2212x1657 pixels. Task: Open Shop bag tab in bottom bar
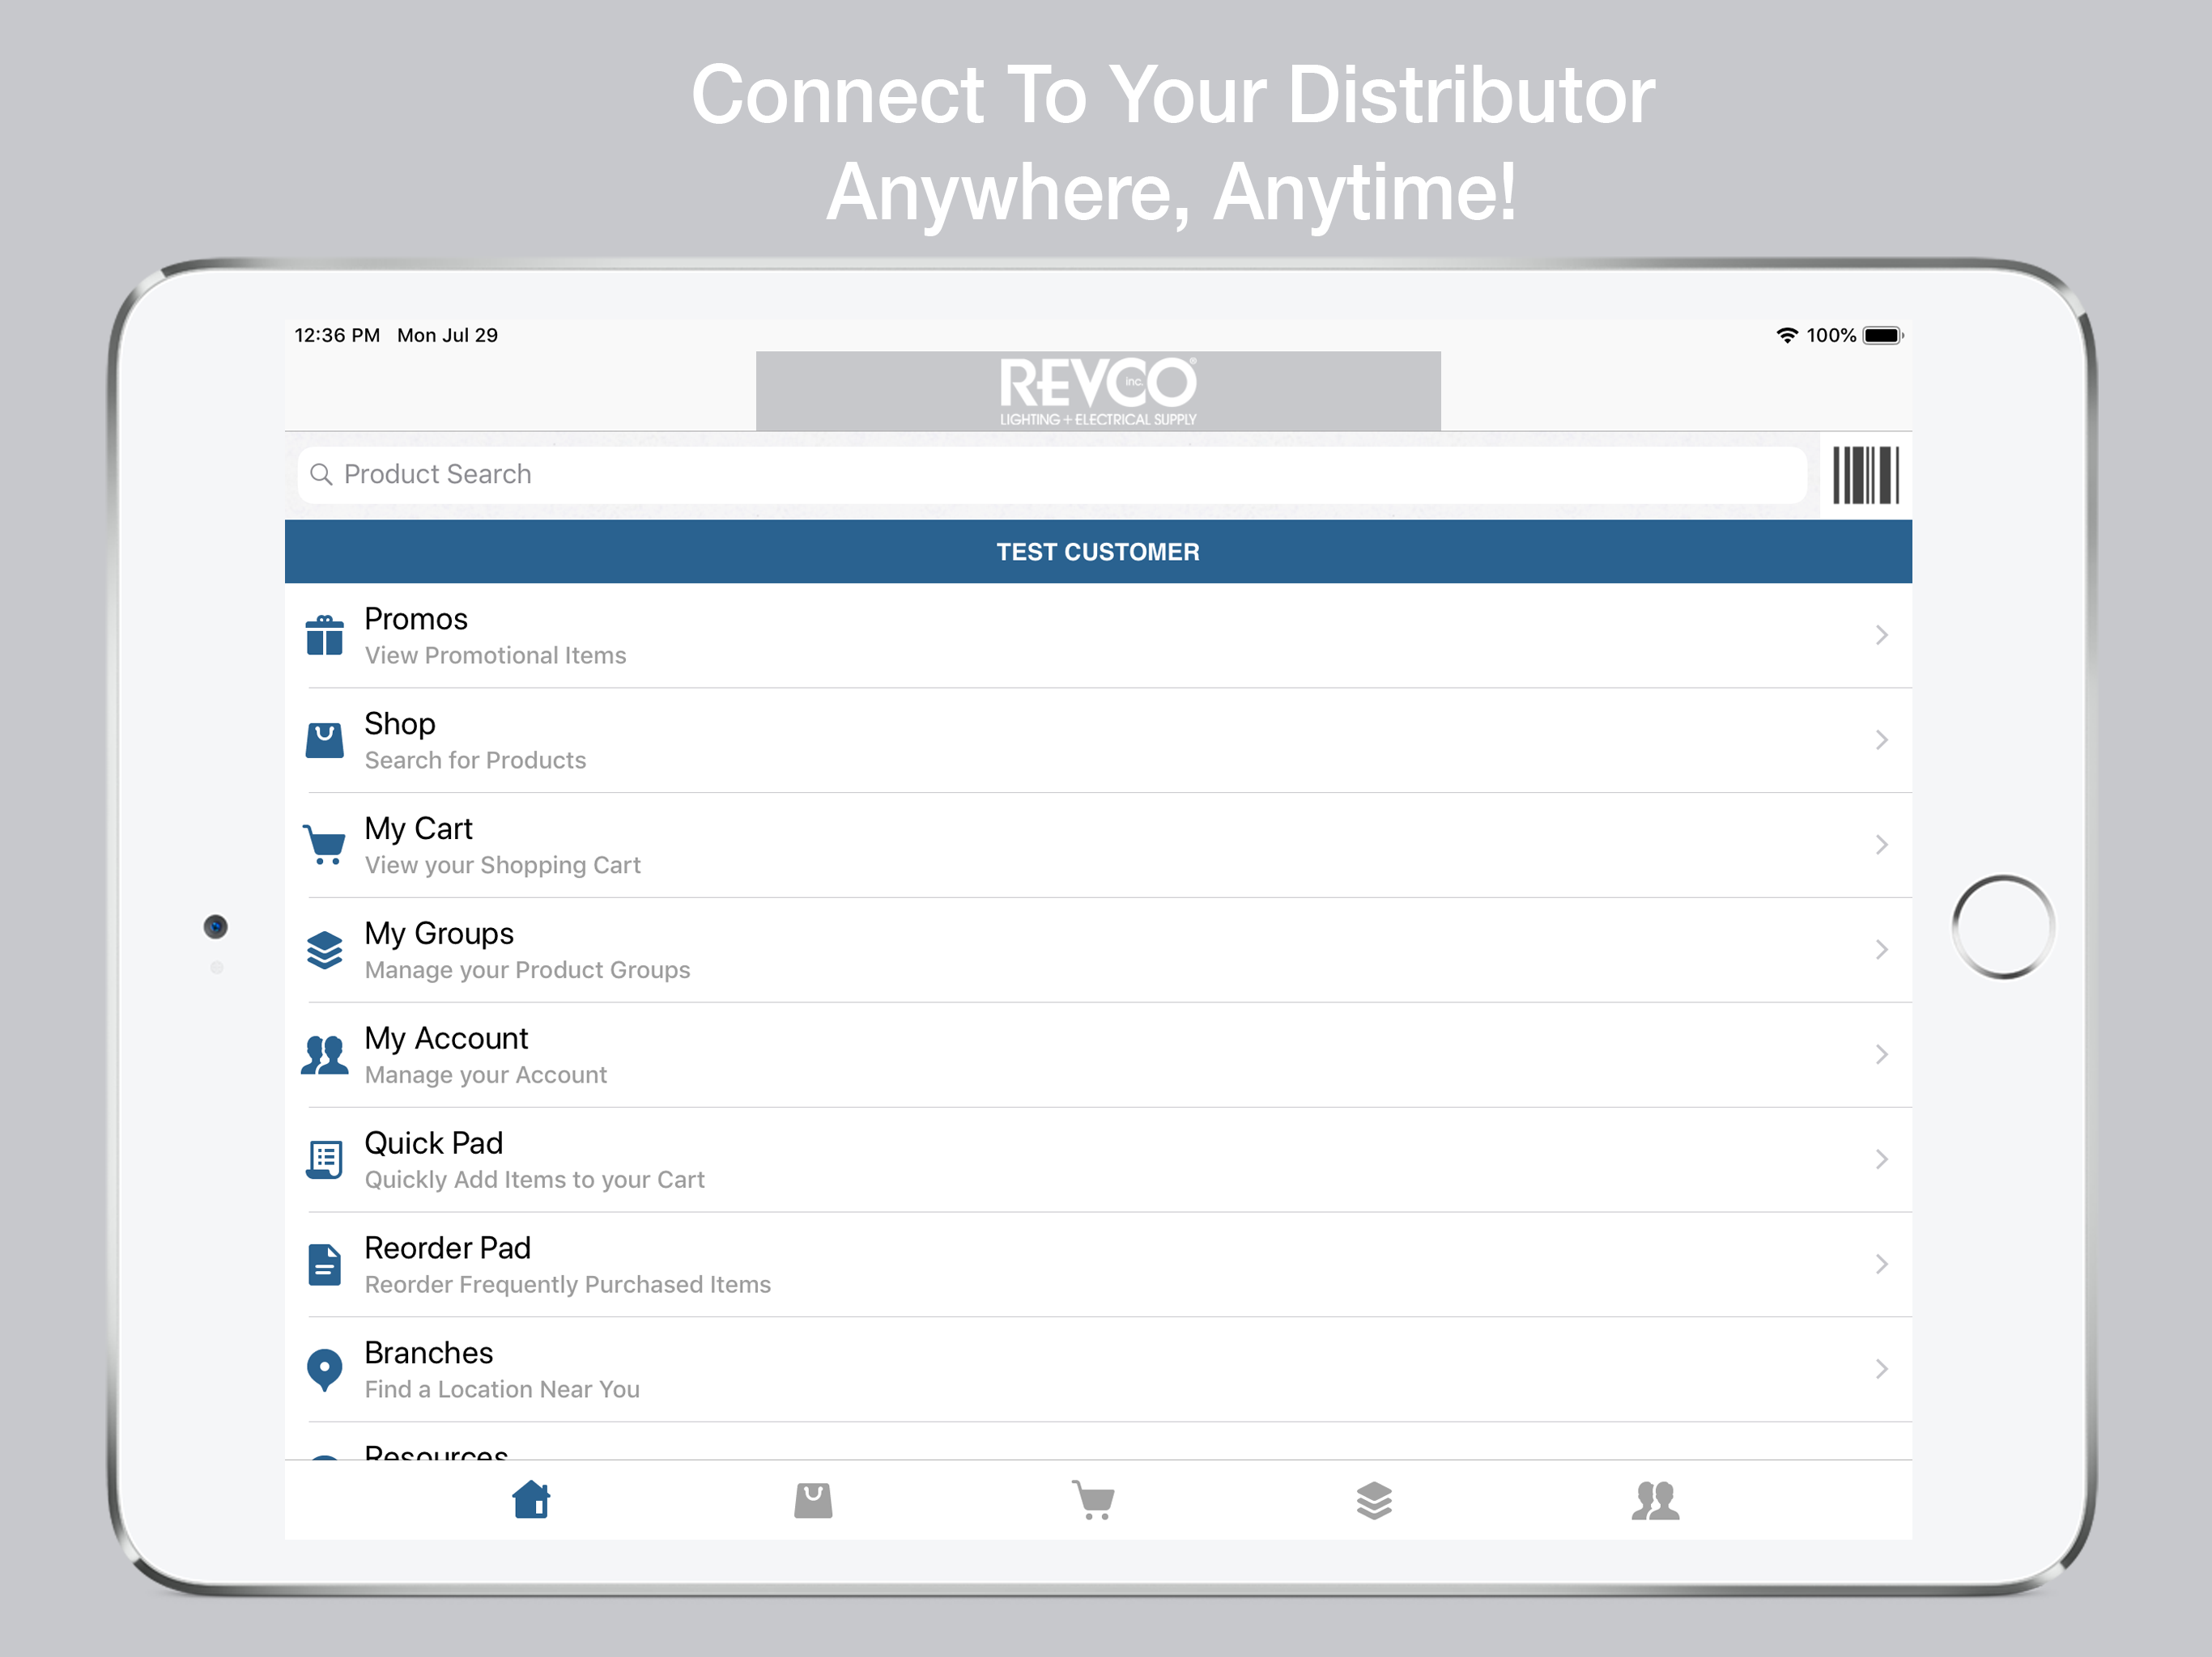tap(813, 1499)
